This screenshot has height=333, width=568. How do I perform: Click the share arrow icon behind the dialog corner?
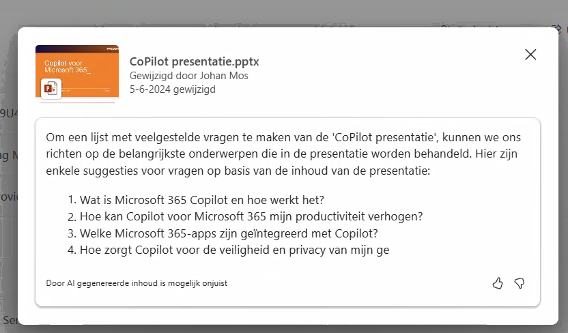(x=556, y=29)
